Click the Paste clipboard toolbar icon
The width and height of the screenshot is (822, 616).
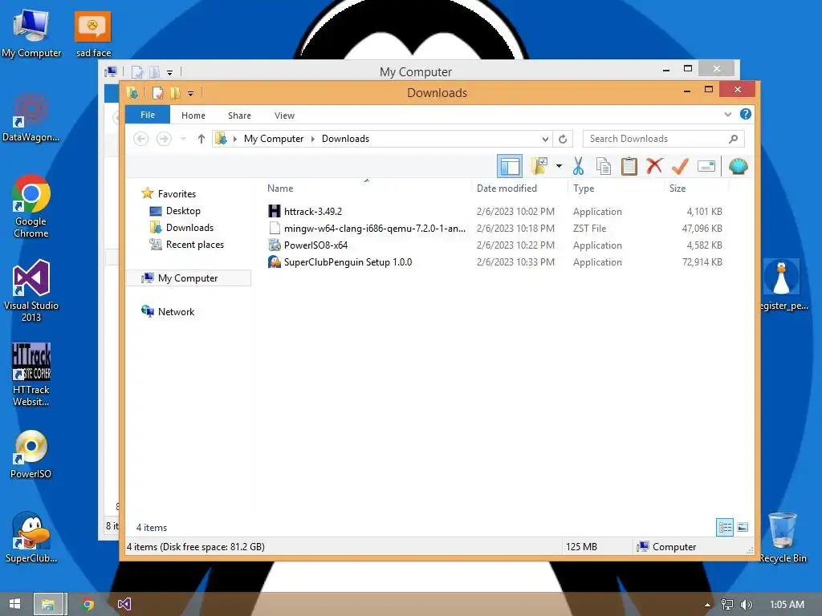pos(629,167)
